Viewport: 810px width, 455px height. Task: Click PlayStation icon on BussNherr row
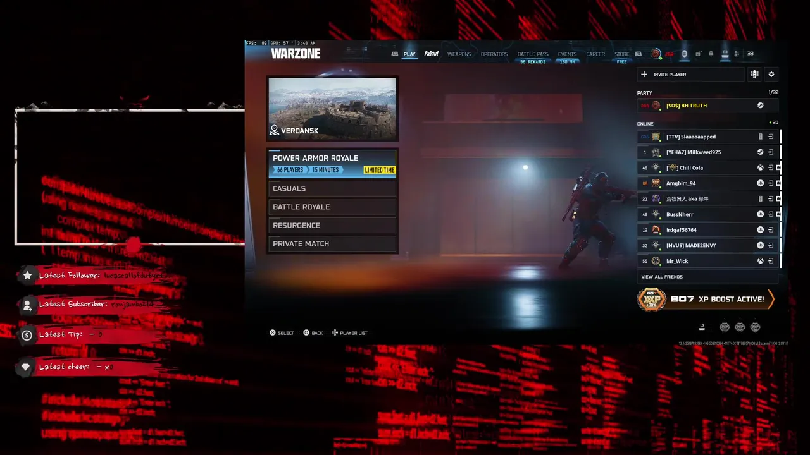click(761, 214)
